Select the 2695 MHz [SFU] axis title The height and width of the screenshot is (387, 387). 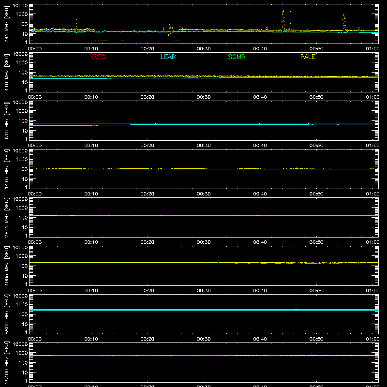7,218
